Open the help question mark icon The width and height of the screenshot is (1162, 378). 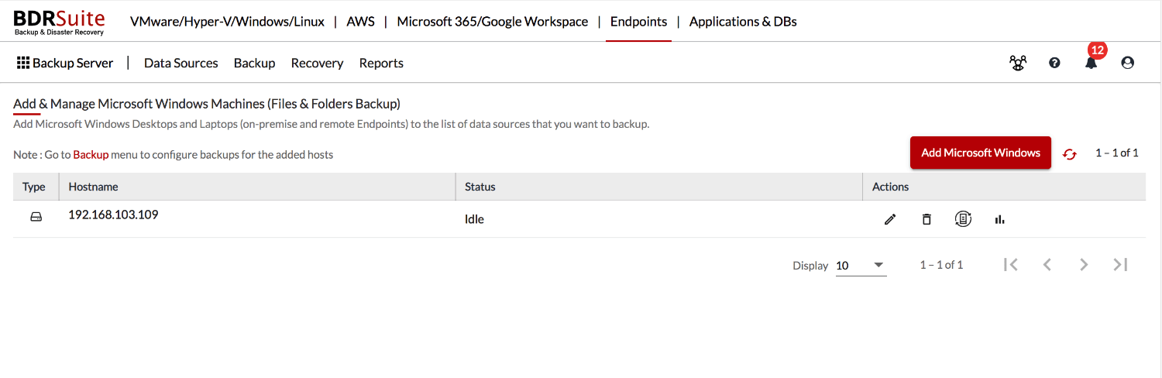[1054, 63]
